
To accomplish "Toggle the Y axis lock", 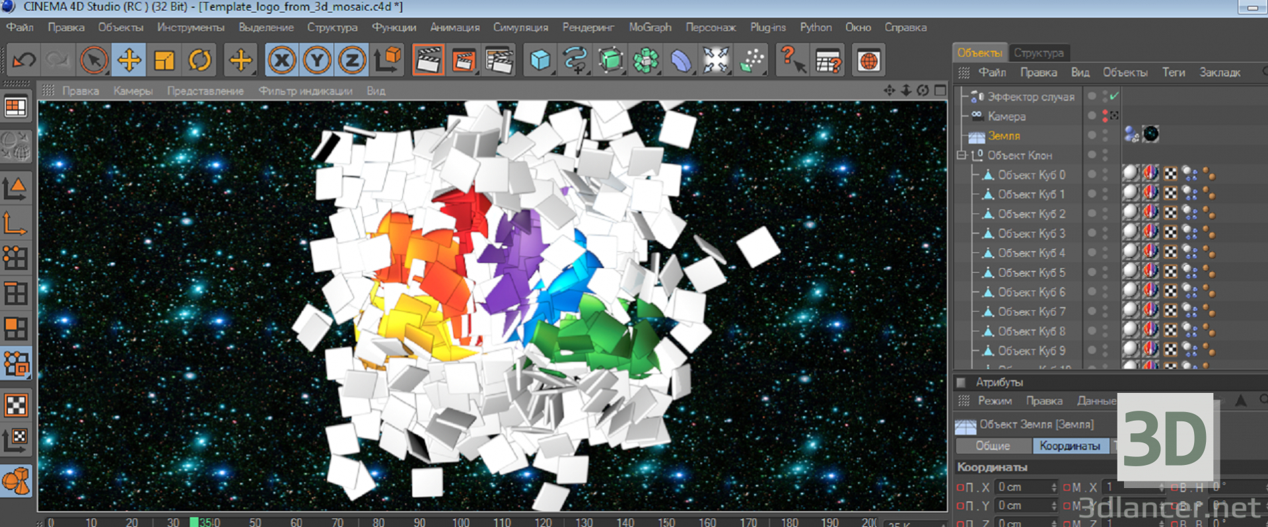I will 317,61.
